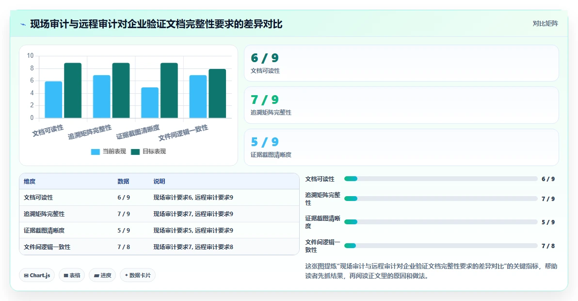This screenshot has width=578, height=301.
Task: Click the 证据截图清晰度 progress bar
Action: pyautogui.click(x=441, y=222)
